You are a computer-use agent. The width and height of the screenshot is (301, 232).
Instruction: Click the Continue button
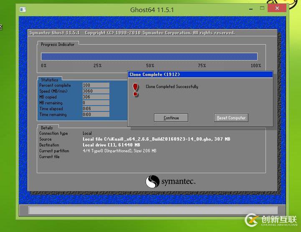click(171, 118)
